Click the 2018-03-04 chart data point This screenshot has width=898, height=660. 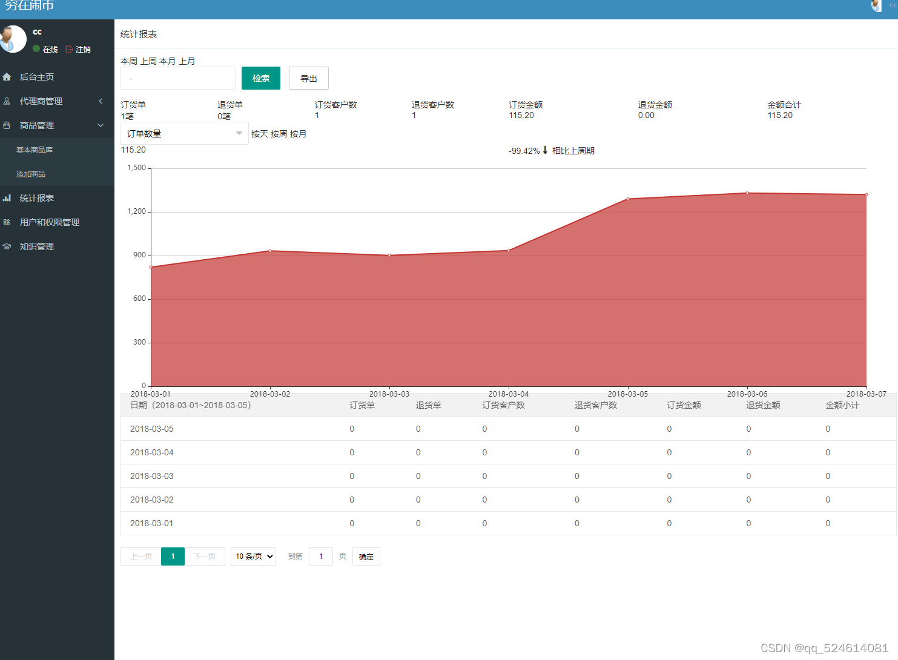click(x=509, y=250)
